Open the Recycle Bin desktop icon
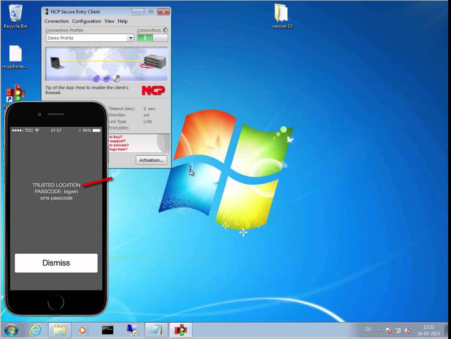 [15, 16]
